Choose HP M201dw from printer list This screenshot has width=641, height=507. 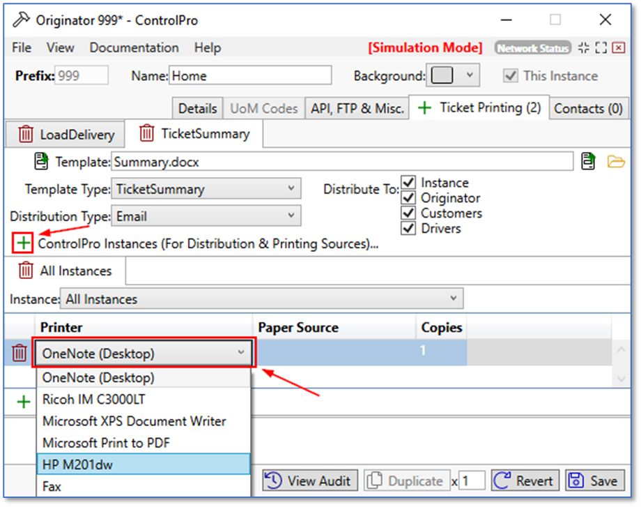[143, 464]
